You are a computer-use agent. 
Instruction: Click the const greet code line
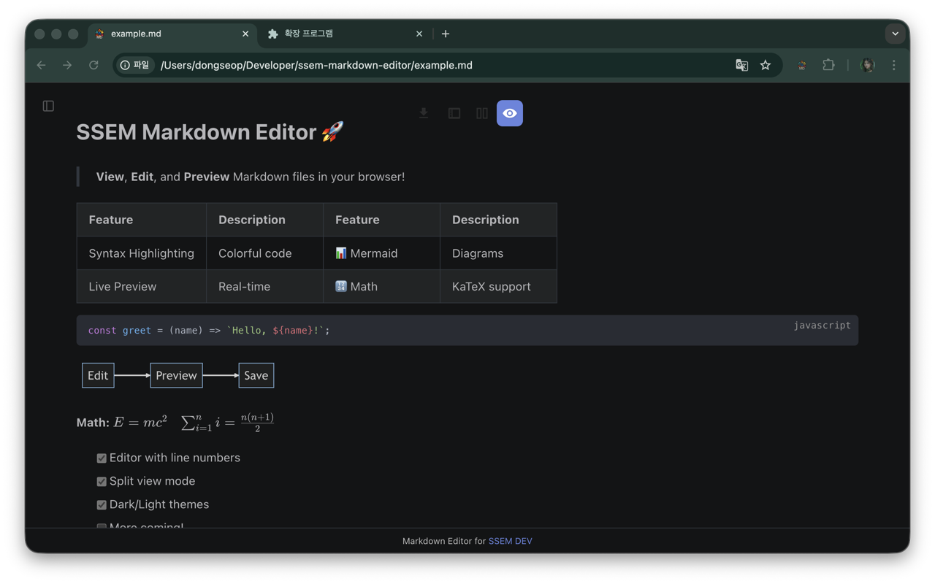(x=209, y=331)
